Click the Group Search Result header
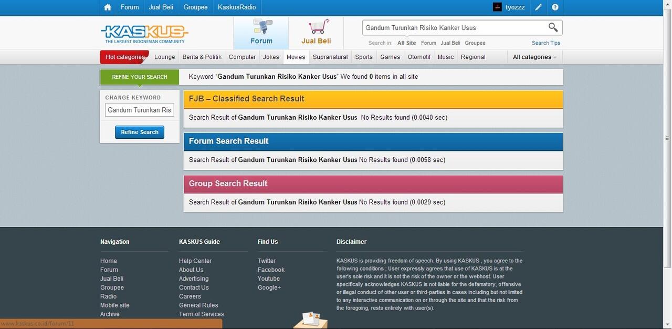The image size is (672, 329). [x=373, y=183]
